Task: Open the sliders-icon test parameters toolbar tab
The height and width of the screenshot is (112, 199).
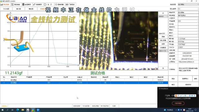Action: pyautogui.click(x=16, y=4)
